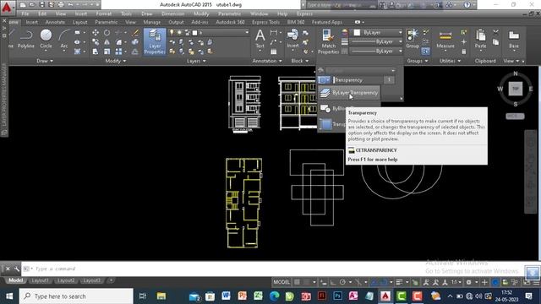The height and width of the screenshot is (304, 541).
Task: Click the Rotate tool in Modify panel
Action: pos(107,32)
